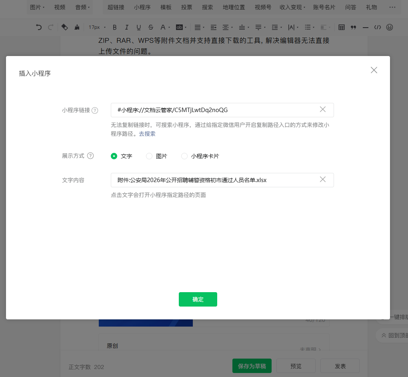The image size is (408, 377).
Task: Click the insert table icon
Action: click(342, 27)
